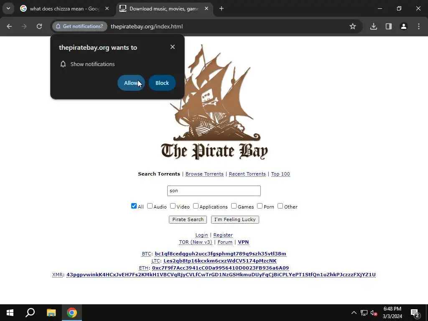This screenshot has height=321, width=428.
Task: Open a new tab with plus icon
Action: [222, 9]
